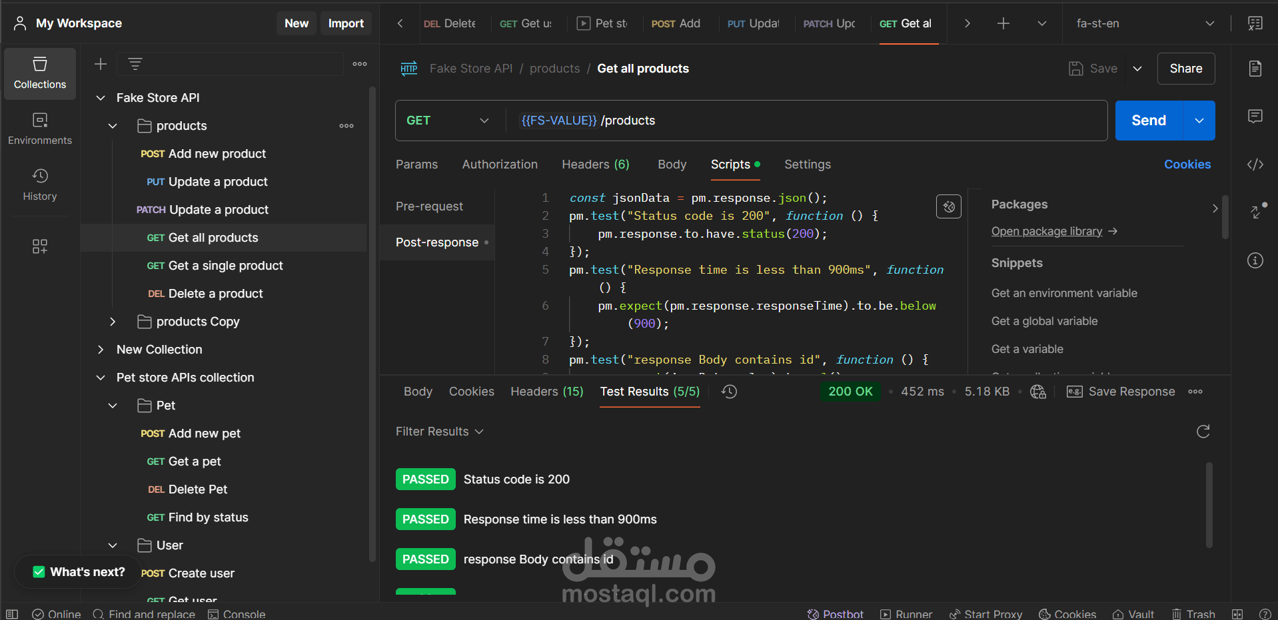Switch to the Authorization tab
The height and width of the screenshot is (620, 1278).
(500, 164)
